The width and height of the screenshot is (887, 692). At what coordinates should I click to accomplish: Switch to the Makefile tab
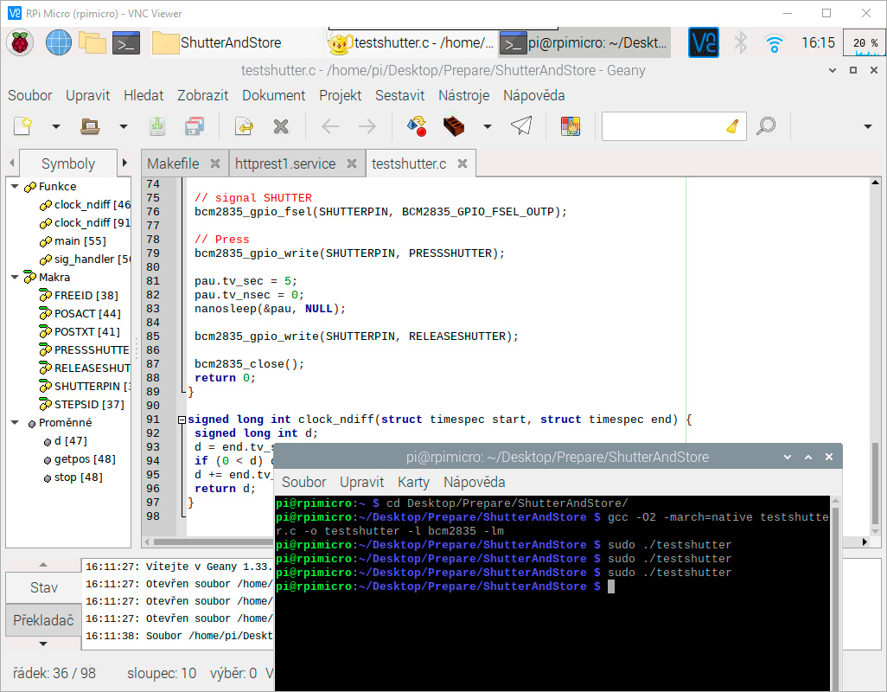pos(173,163)
